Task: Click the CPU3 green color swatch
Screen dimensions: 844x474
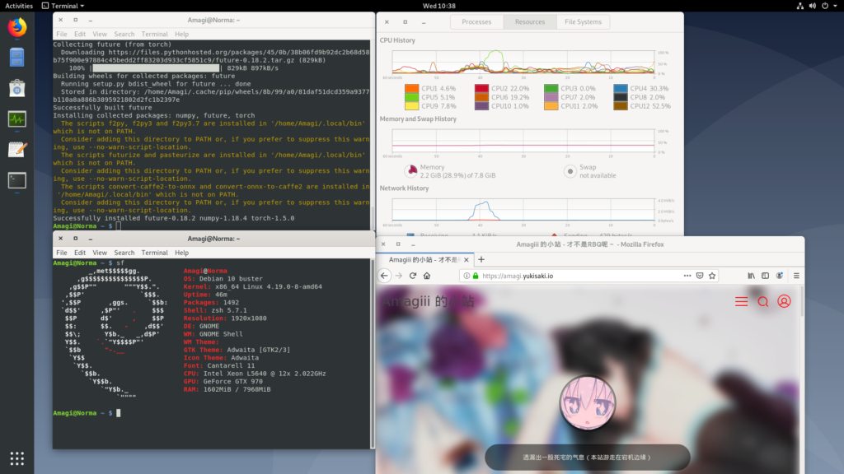Action: click(551, 88)
